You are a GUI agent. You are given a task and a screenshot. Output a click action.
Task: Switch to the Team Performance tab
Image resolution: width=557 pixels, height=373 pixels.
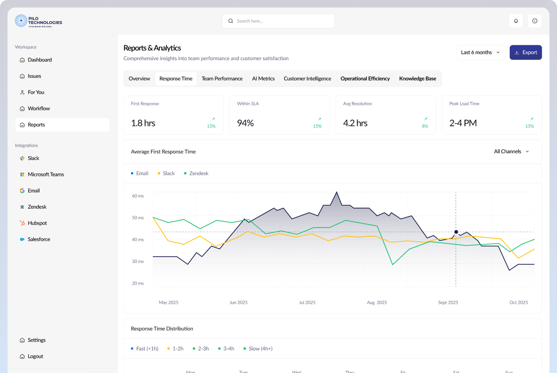(222, 78)
